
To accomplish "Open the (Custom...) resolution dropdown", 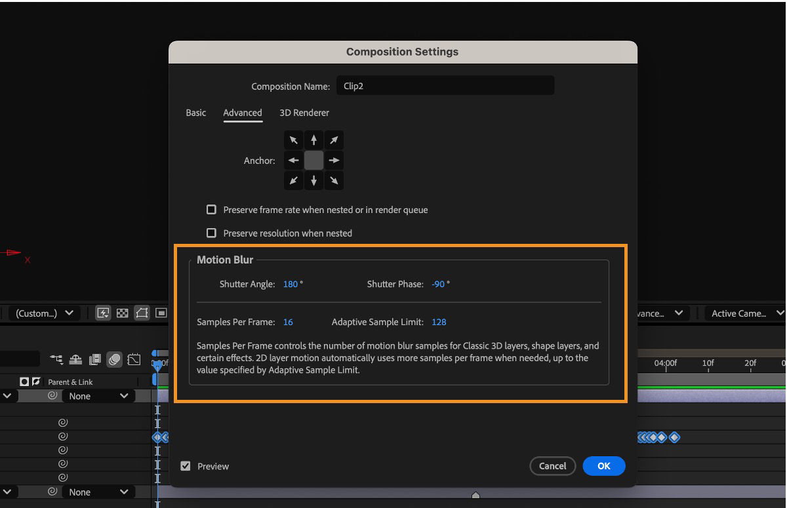I will (x=43, y=313).
